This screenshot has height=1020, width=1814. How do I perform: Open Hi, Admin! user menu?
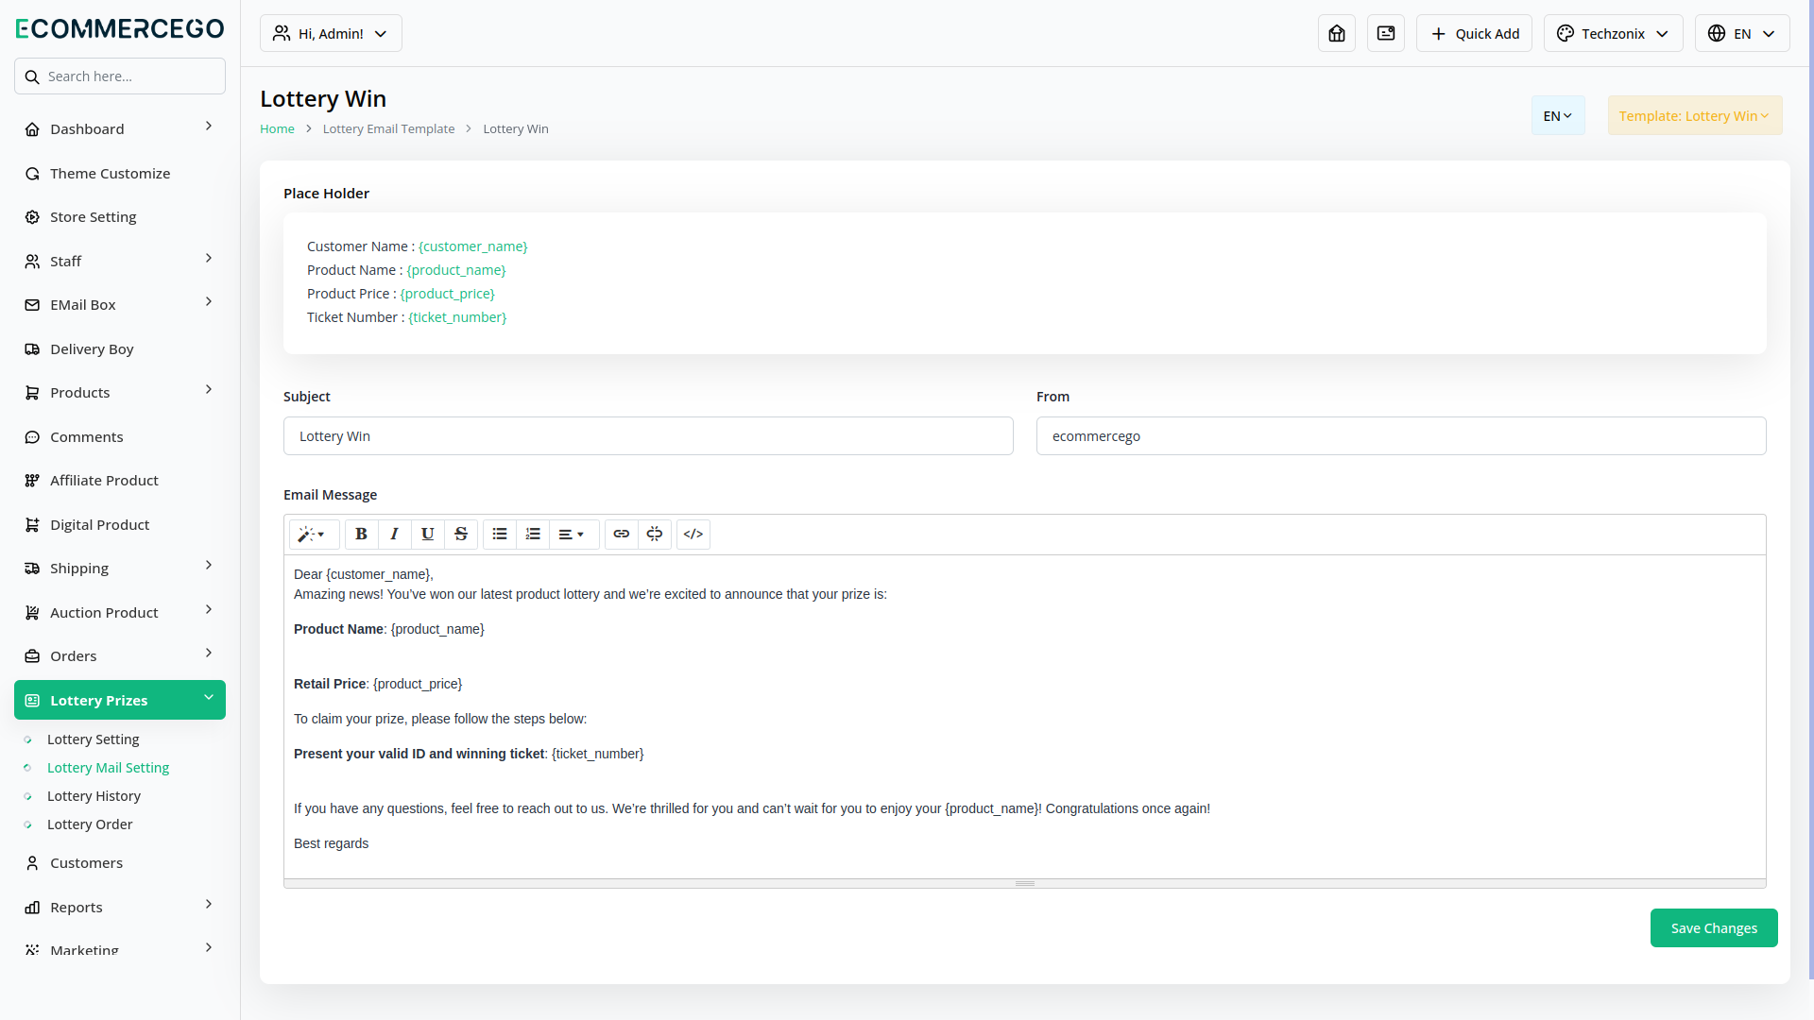click(331, 33)
